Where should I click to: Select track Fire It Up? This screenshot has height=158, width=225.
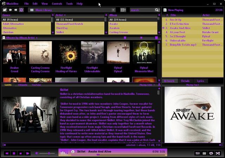coord(193,20)
